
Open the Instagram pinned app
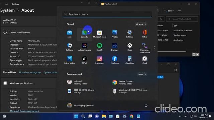click(100, 60)
